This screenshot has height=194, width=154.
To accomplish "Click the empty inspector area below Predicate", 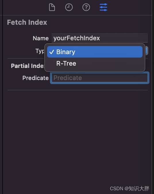I will (78, 136).
